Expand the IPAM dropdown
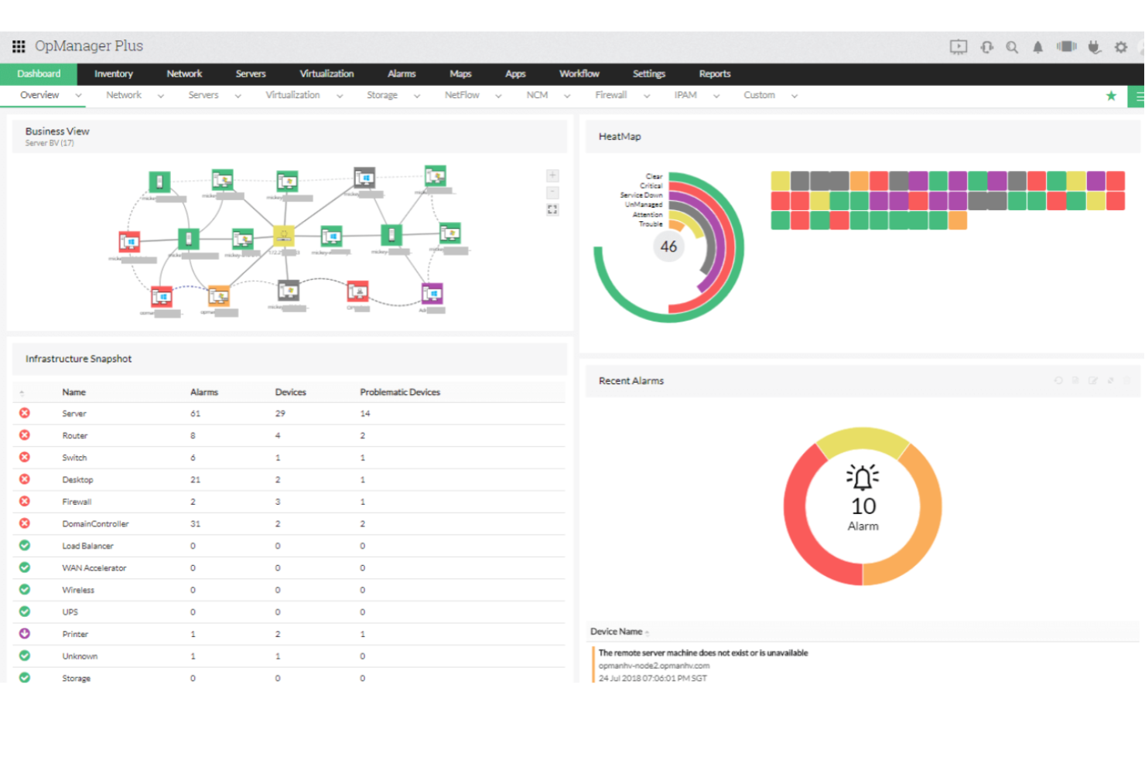Viewport: 1145px width, 763px height. click(716, 95)
